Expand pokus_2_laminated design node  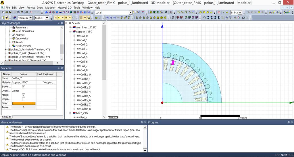click(x=5, y=49)
